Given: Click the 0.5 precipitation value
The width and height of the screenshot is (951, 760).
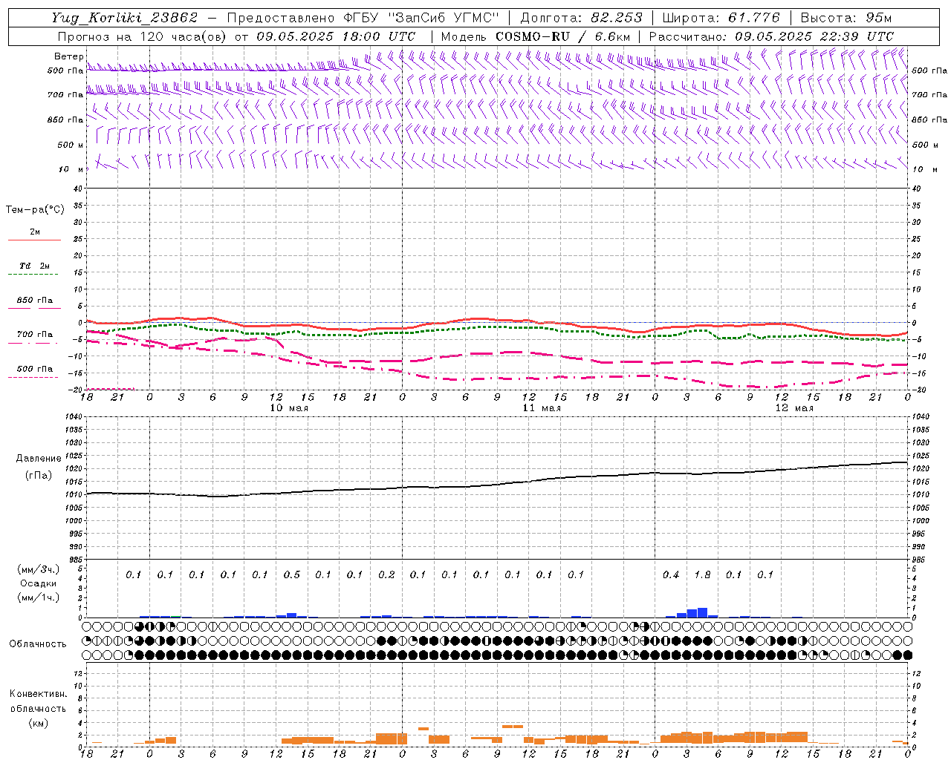Looking at the screenshot, I should click(291, 575).
